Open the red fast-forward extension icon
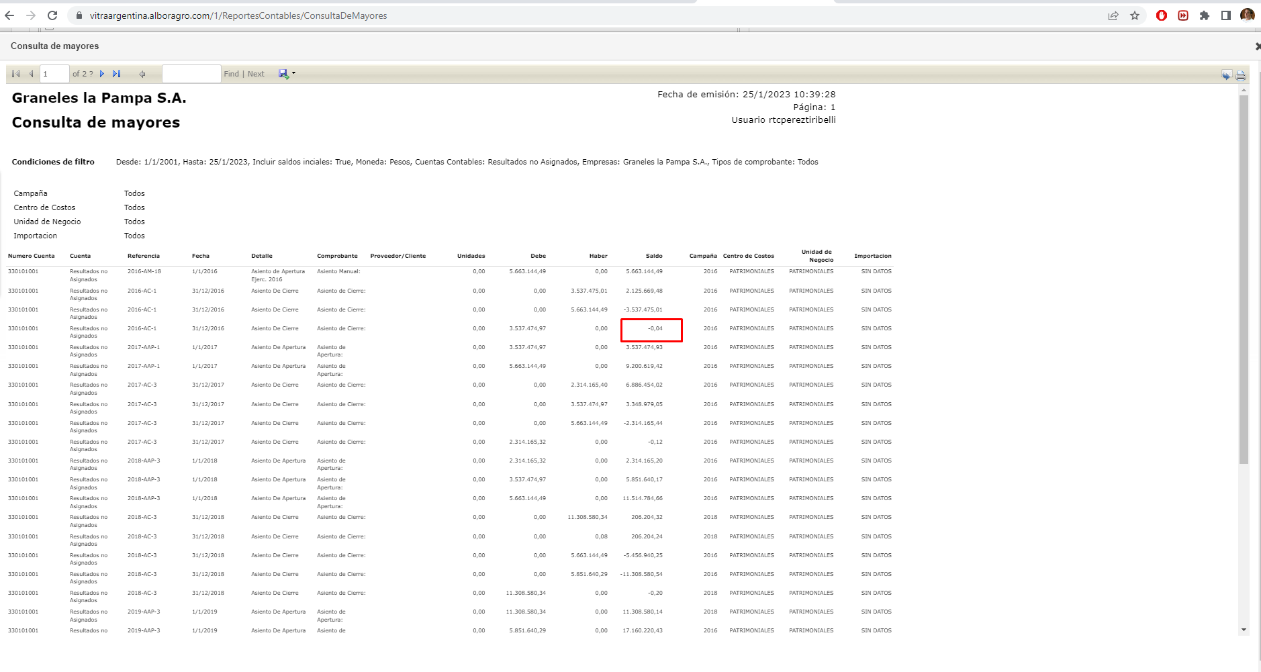The width and height of the screenshot is (1261, 672). 1183,15
